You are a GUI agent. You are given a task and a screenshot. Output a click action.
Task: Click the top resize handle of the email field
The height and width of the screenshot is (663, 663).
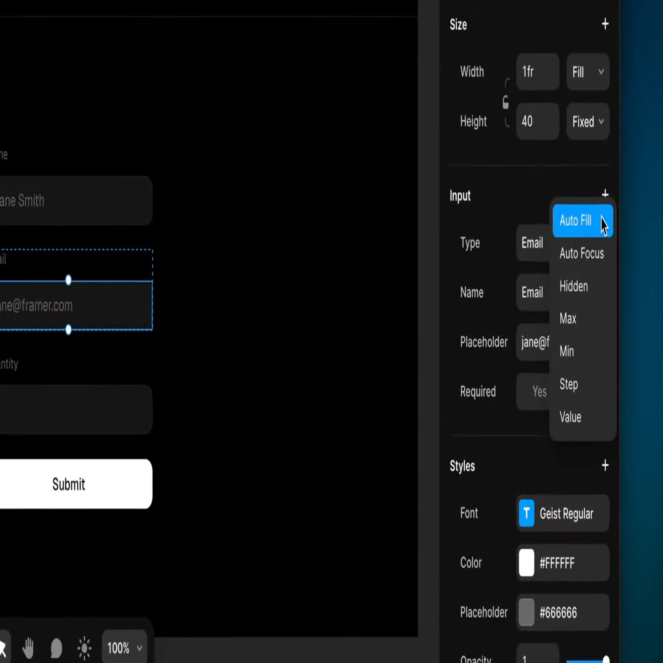pyautogui.click(x=68, y=280)
